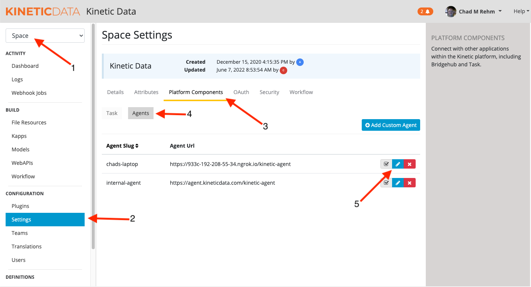The image size is (531, 287).
Task: Click the Platform Components help heading
Action: 468,38
